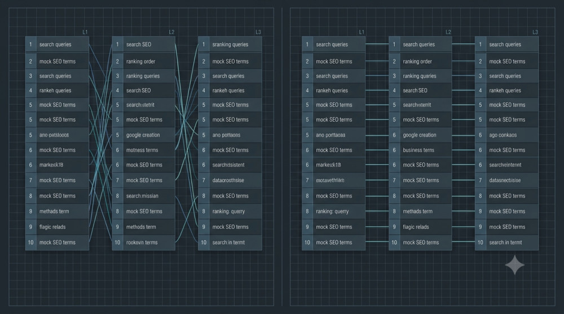Select "ranking queries" in the tangled-lines panel

143,76
